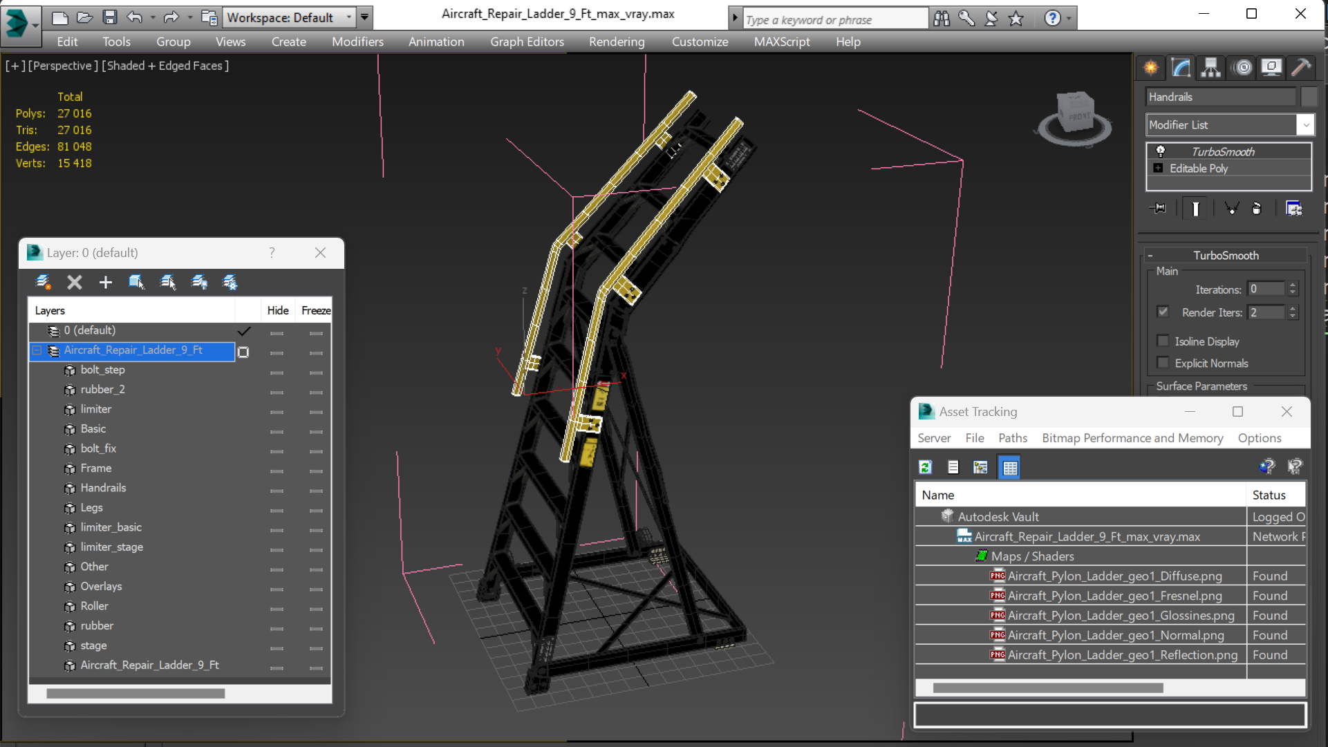The height and width of the screenshot is (747, 1328).
Task: Click the Handrails object name field
Action: pos(1221,97)
